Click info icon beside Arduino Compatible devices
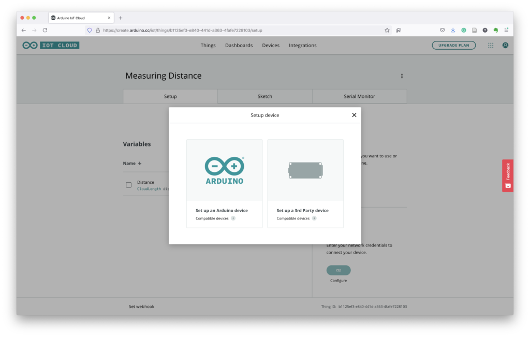This screenshot has width=530, height=337. 233,218
